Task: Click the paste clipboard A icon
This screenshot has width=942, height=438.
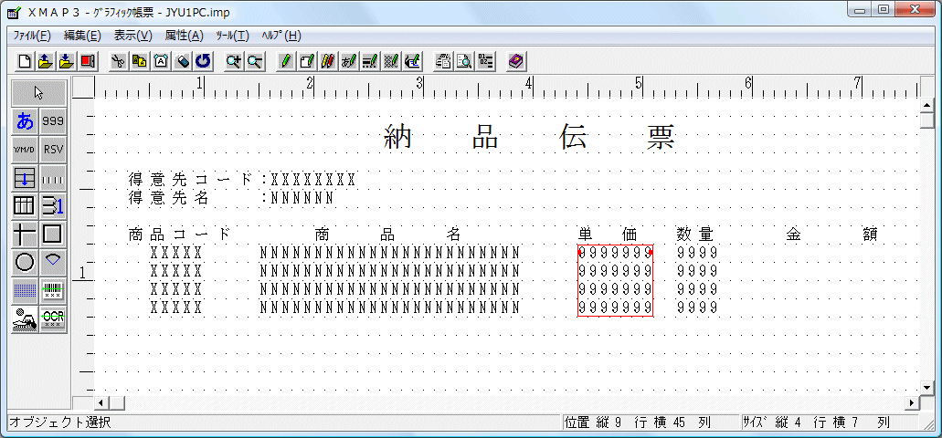Action: (x=161, y=60)
